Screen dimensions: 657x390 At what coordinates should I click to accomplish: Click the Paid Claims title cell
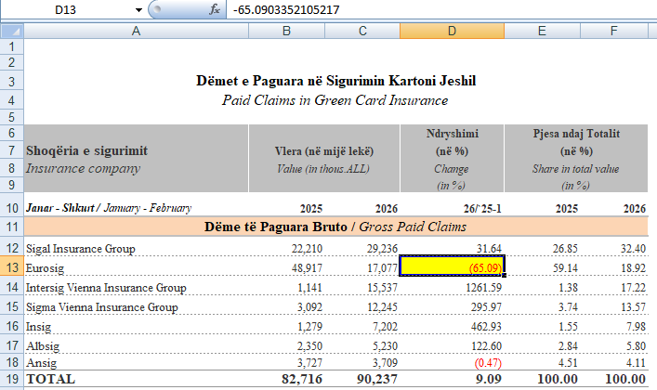335,99
